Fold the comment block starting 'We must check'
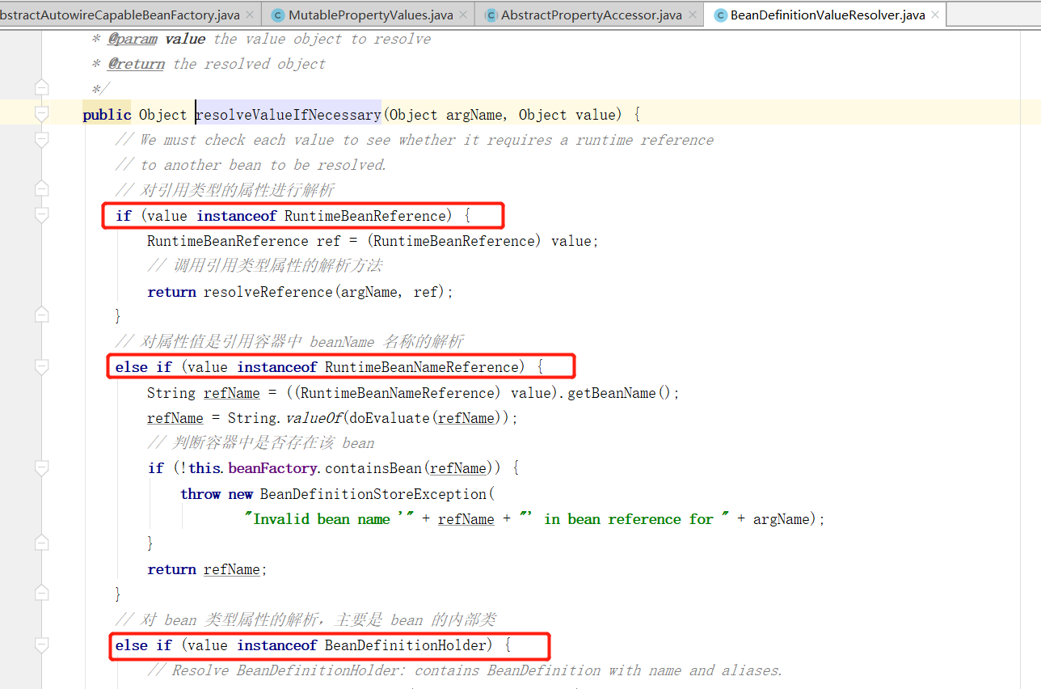 pyautogui.click(x=42, y=139)
